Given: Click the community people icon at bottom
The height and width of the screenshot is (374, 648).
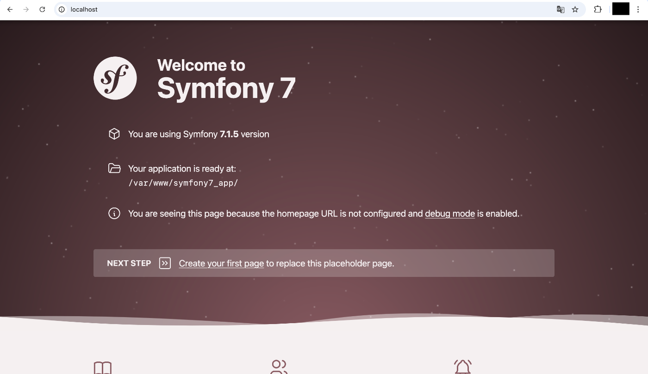Looking at the screenshot, I should pyautogui.click(x=279, y=367).
